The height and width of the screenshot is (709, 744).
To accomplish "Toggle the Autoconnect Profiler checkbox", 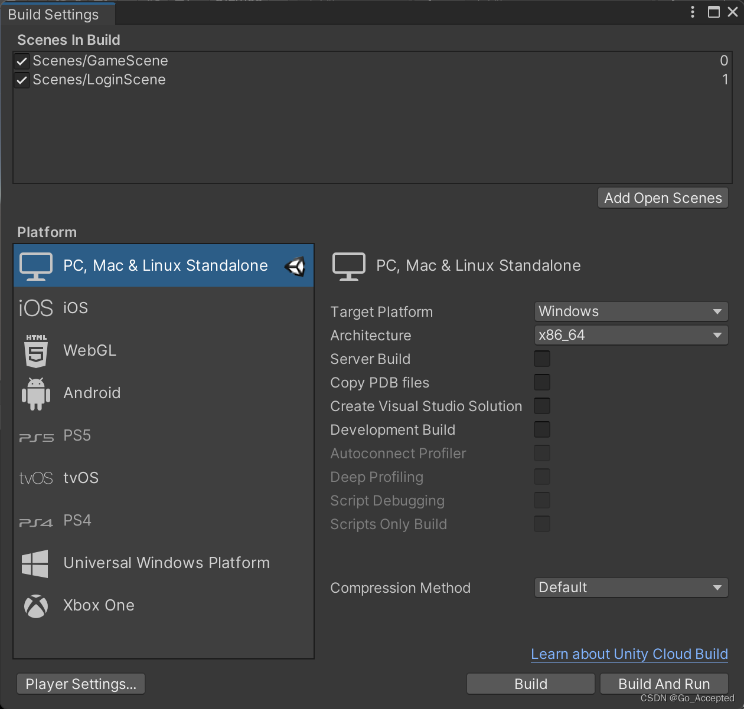I will (x=542, y=453).
